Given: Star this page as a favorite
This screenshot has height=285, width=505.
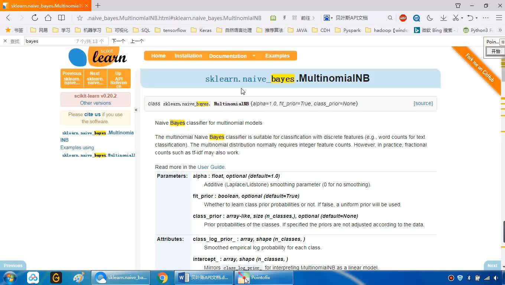Looking at the screenshot, I should [x=79, y=18].
